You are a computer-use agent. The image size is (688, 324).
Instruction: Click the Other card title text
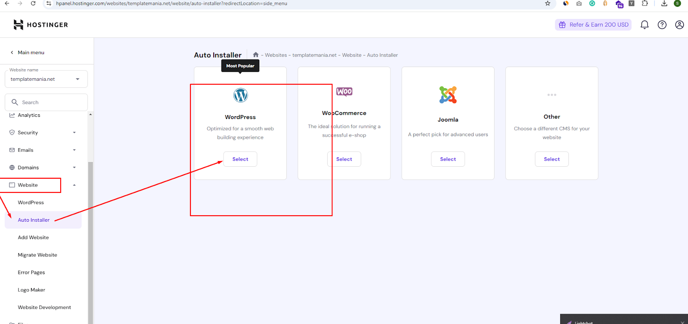[x=552, y=117]
